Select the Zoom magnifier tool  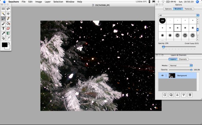click(3, 19)
